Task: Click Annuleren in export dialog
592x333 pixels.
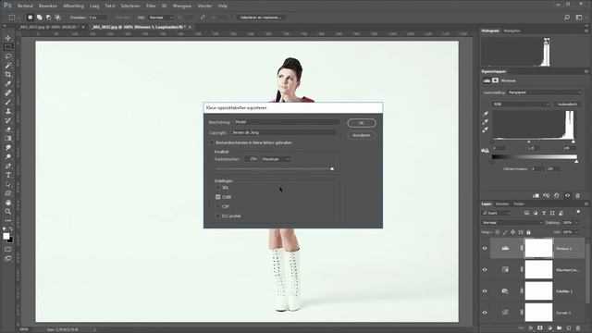Action: [362, 135]
